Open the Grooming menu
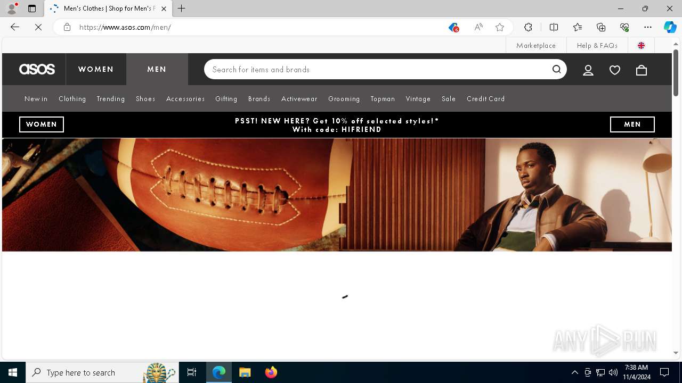682x383 pixels. 344,99
